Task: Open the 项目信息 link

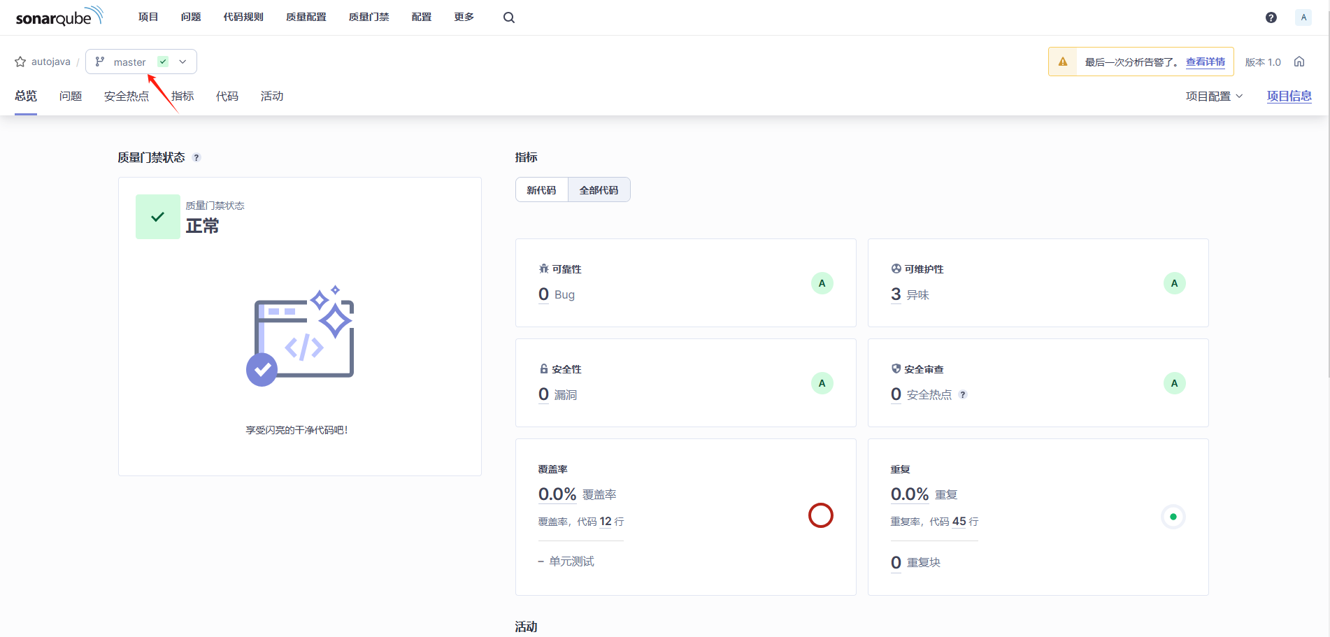Action: pyautogui.click(x=1289, y=96)
